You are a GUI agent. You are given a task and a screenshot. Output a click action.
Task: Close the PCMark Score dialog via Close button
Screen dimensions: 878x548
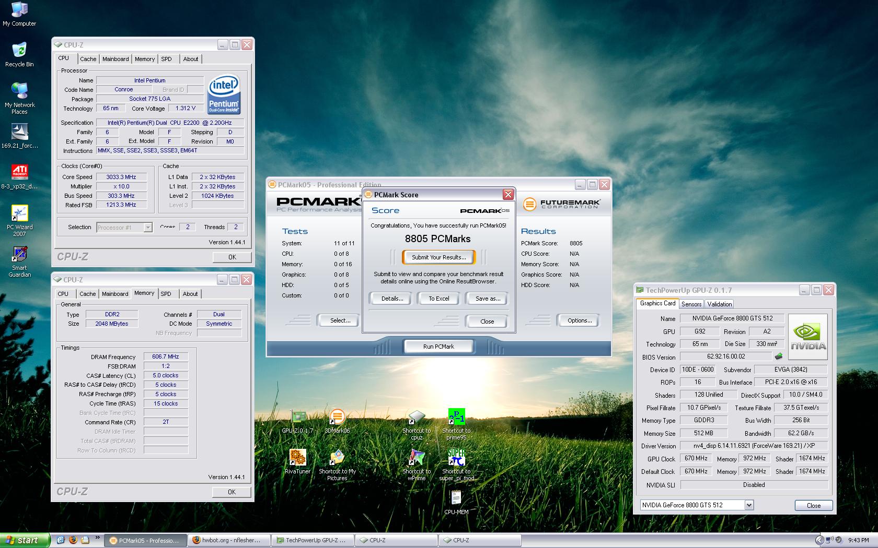tap(487, 321)
